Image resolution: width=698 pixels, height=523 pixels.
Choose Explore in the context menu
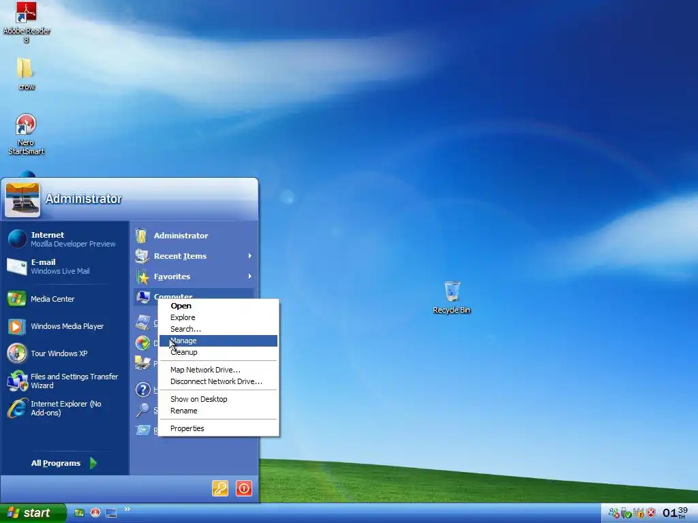pyautogui.click(x=219, y=317)
